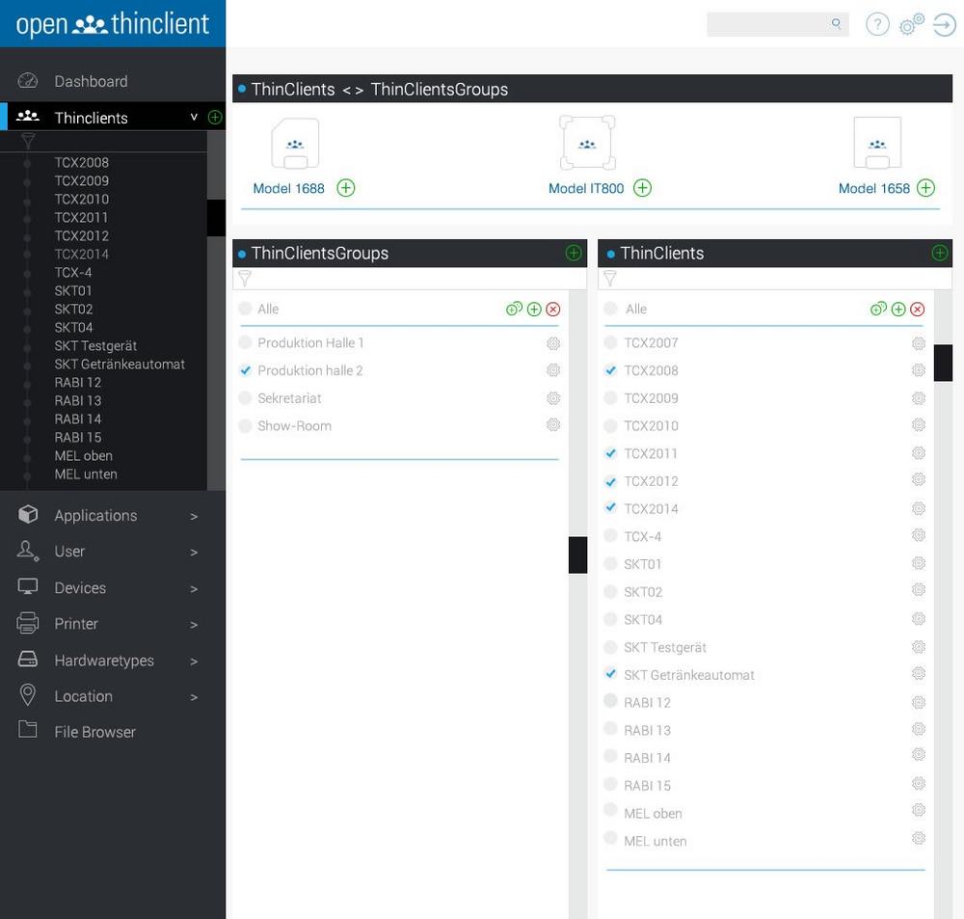The width and height of the screenshot is (964, 919).
Task: Expand the Devices sidebar section
Action: [x=194, y=588]
